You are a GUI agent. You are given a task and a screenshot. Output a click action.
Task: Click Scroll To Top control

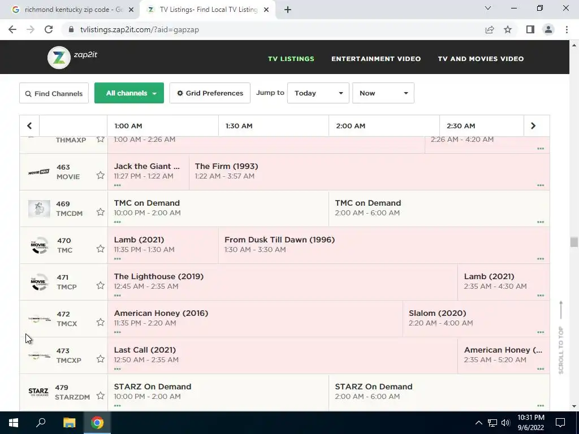tap(561, 337)
